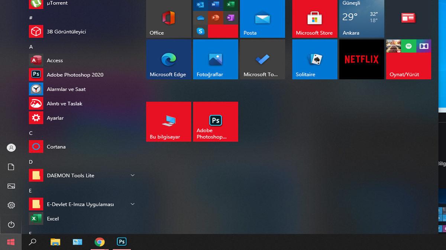Open the Microsoft Edge tile
The height and width of the screenshot is (250, 446).
click(168, 59)
